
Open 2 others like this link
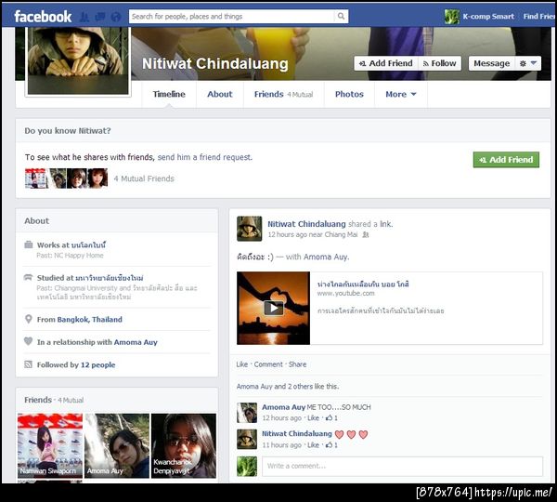[x=298, y=387]
